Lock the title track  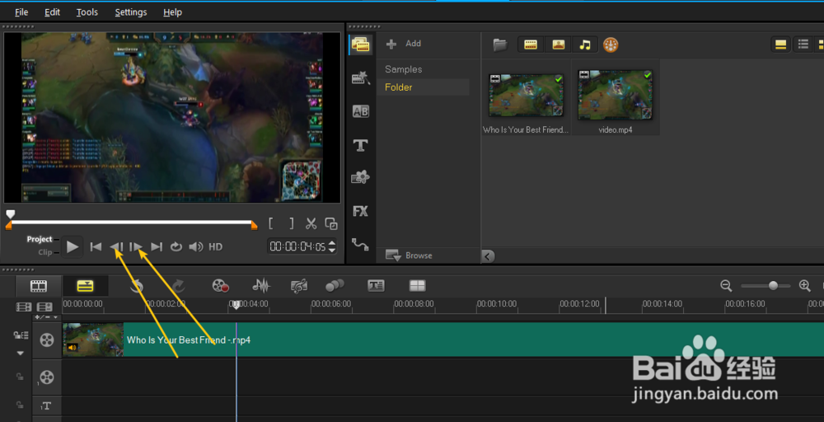[20, 406]
